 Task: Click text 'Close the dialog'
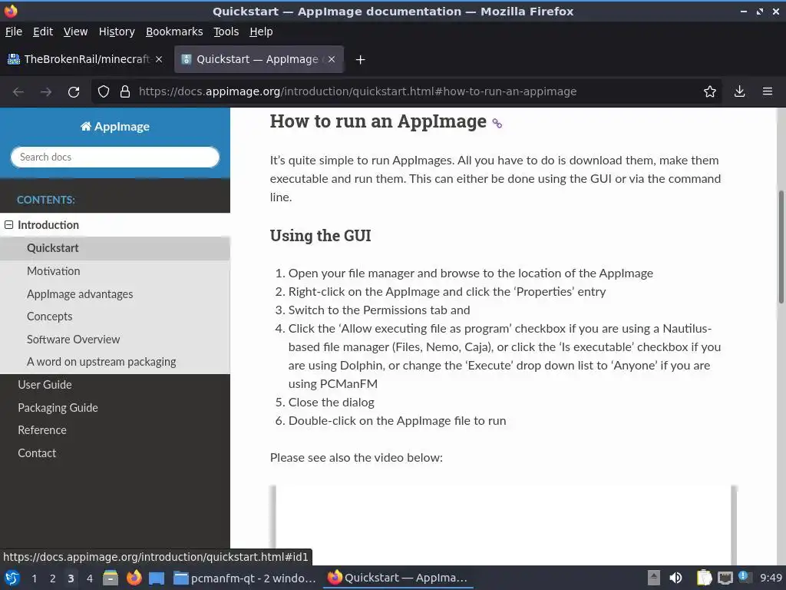tap(332, 403)
